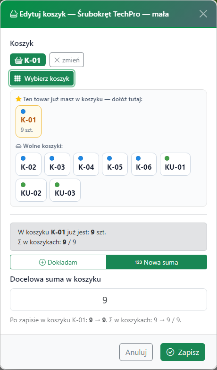Click the Anuluj button
Image resolution: width=217 pixels, height=370 pixels.
136,352
